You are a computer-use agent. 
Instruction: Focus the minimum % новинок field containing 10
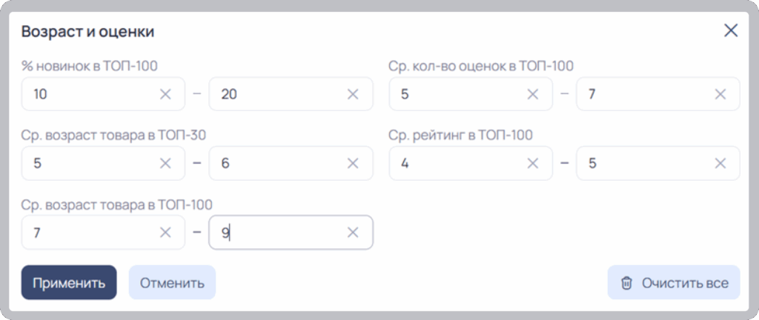tap(103, 94)
